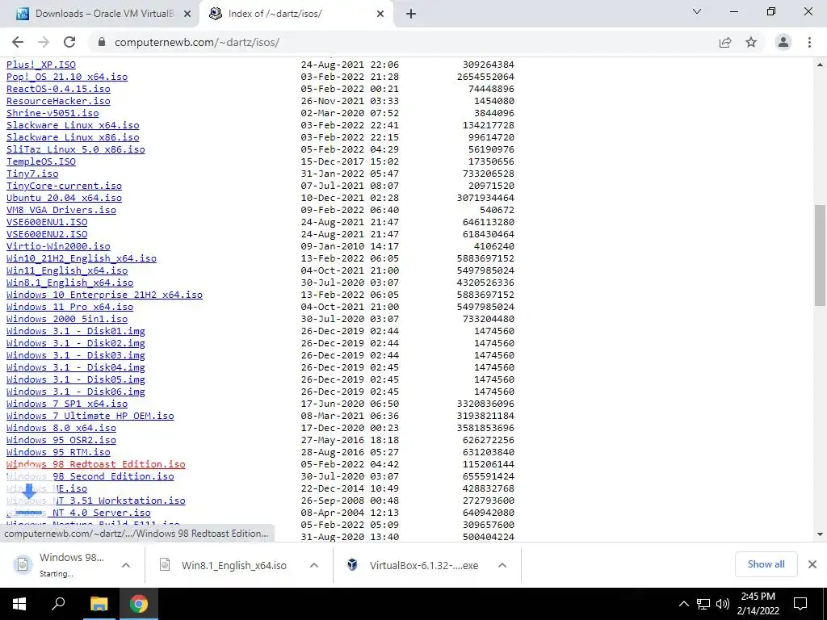Close the downloads shelf

click(x=812, y=564)
